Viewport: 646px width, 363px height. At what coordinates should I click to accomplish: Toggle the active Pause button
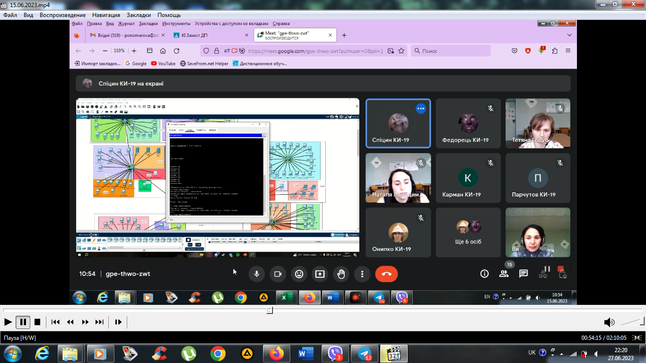23,322
